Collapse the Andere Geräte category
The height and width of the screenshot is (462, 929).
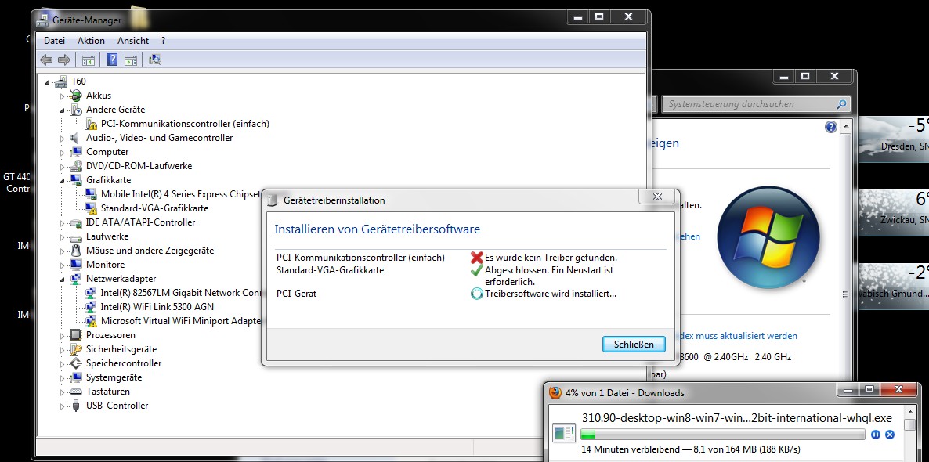62,110
